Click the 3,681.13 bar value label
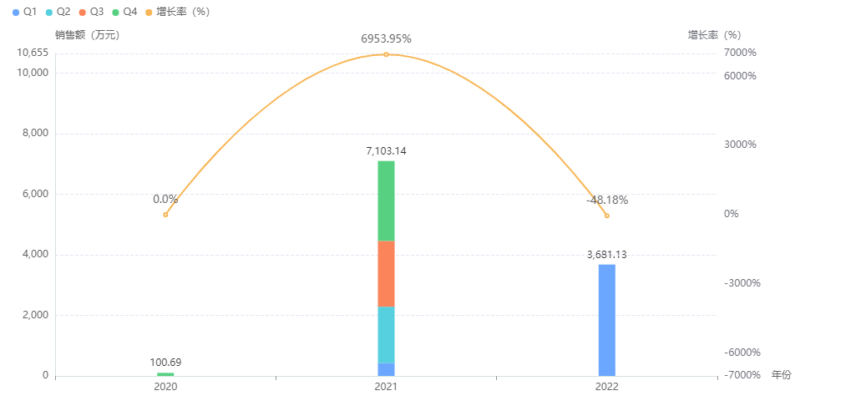 coord(607,255)
